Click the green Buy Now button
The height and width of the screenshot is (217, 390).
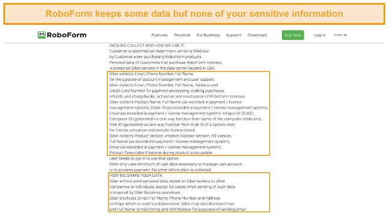(x=293, y=35)
